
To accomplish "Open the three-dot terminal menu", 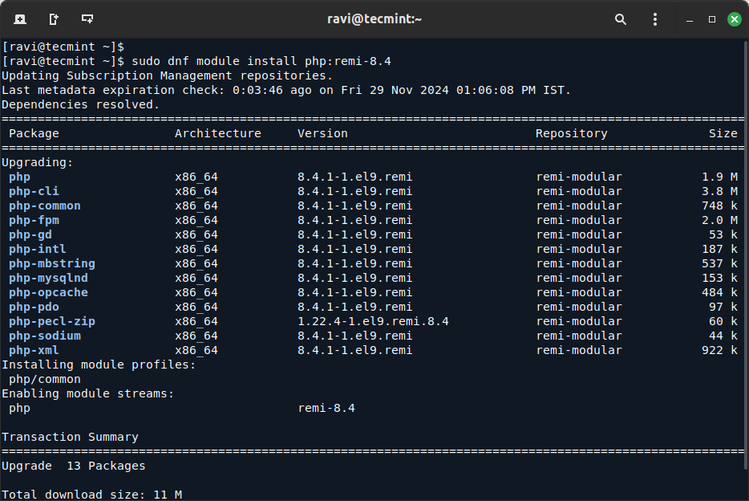I will click(x=655, y=19).
